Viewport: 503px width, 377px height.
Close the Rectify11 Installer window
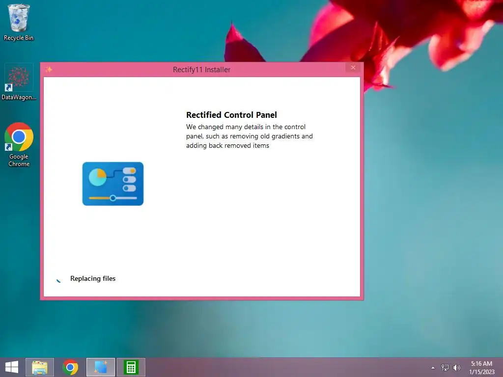[x=353, y=68]
